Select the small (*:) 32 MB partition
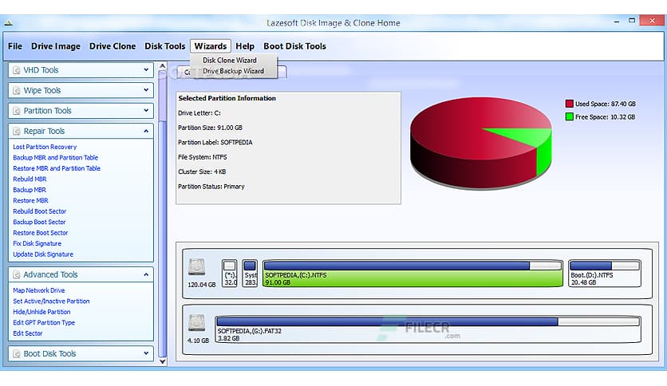 (230, 274)
